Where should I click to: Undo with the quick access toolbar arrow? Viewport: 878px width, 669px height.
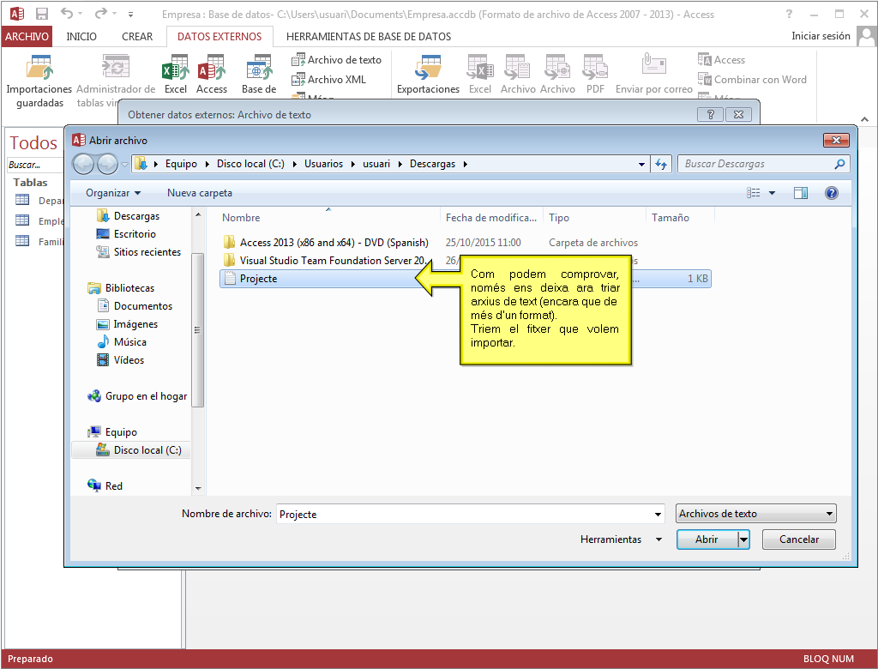click(x=66, y=14)
